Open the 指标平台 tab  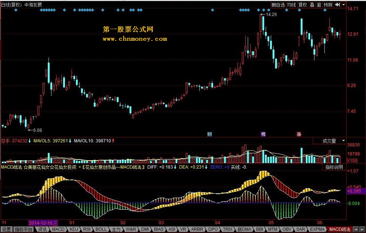24,229
